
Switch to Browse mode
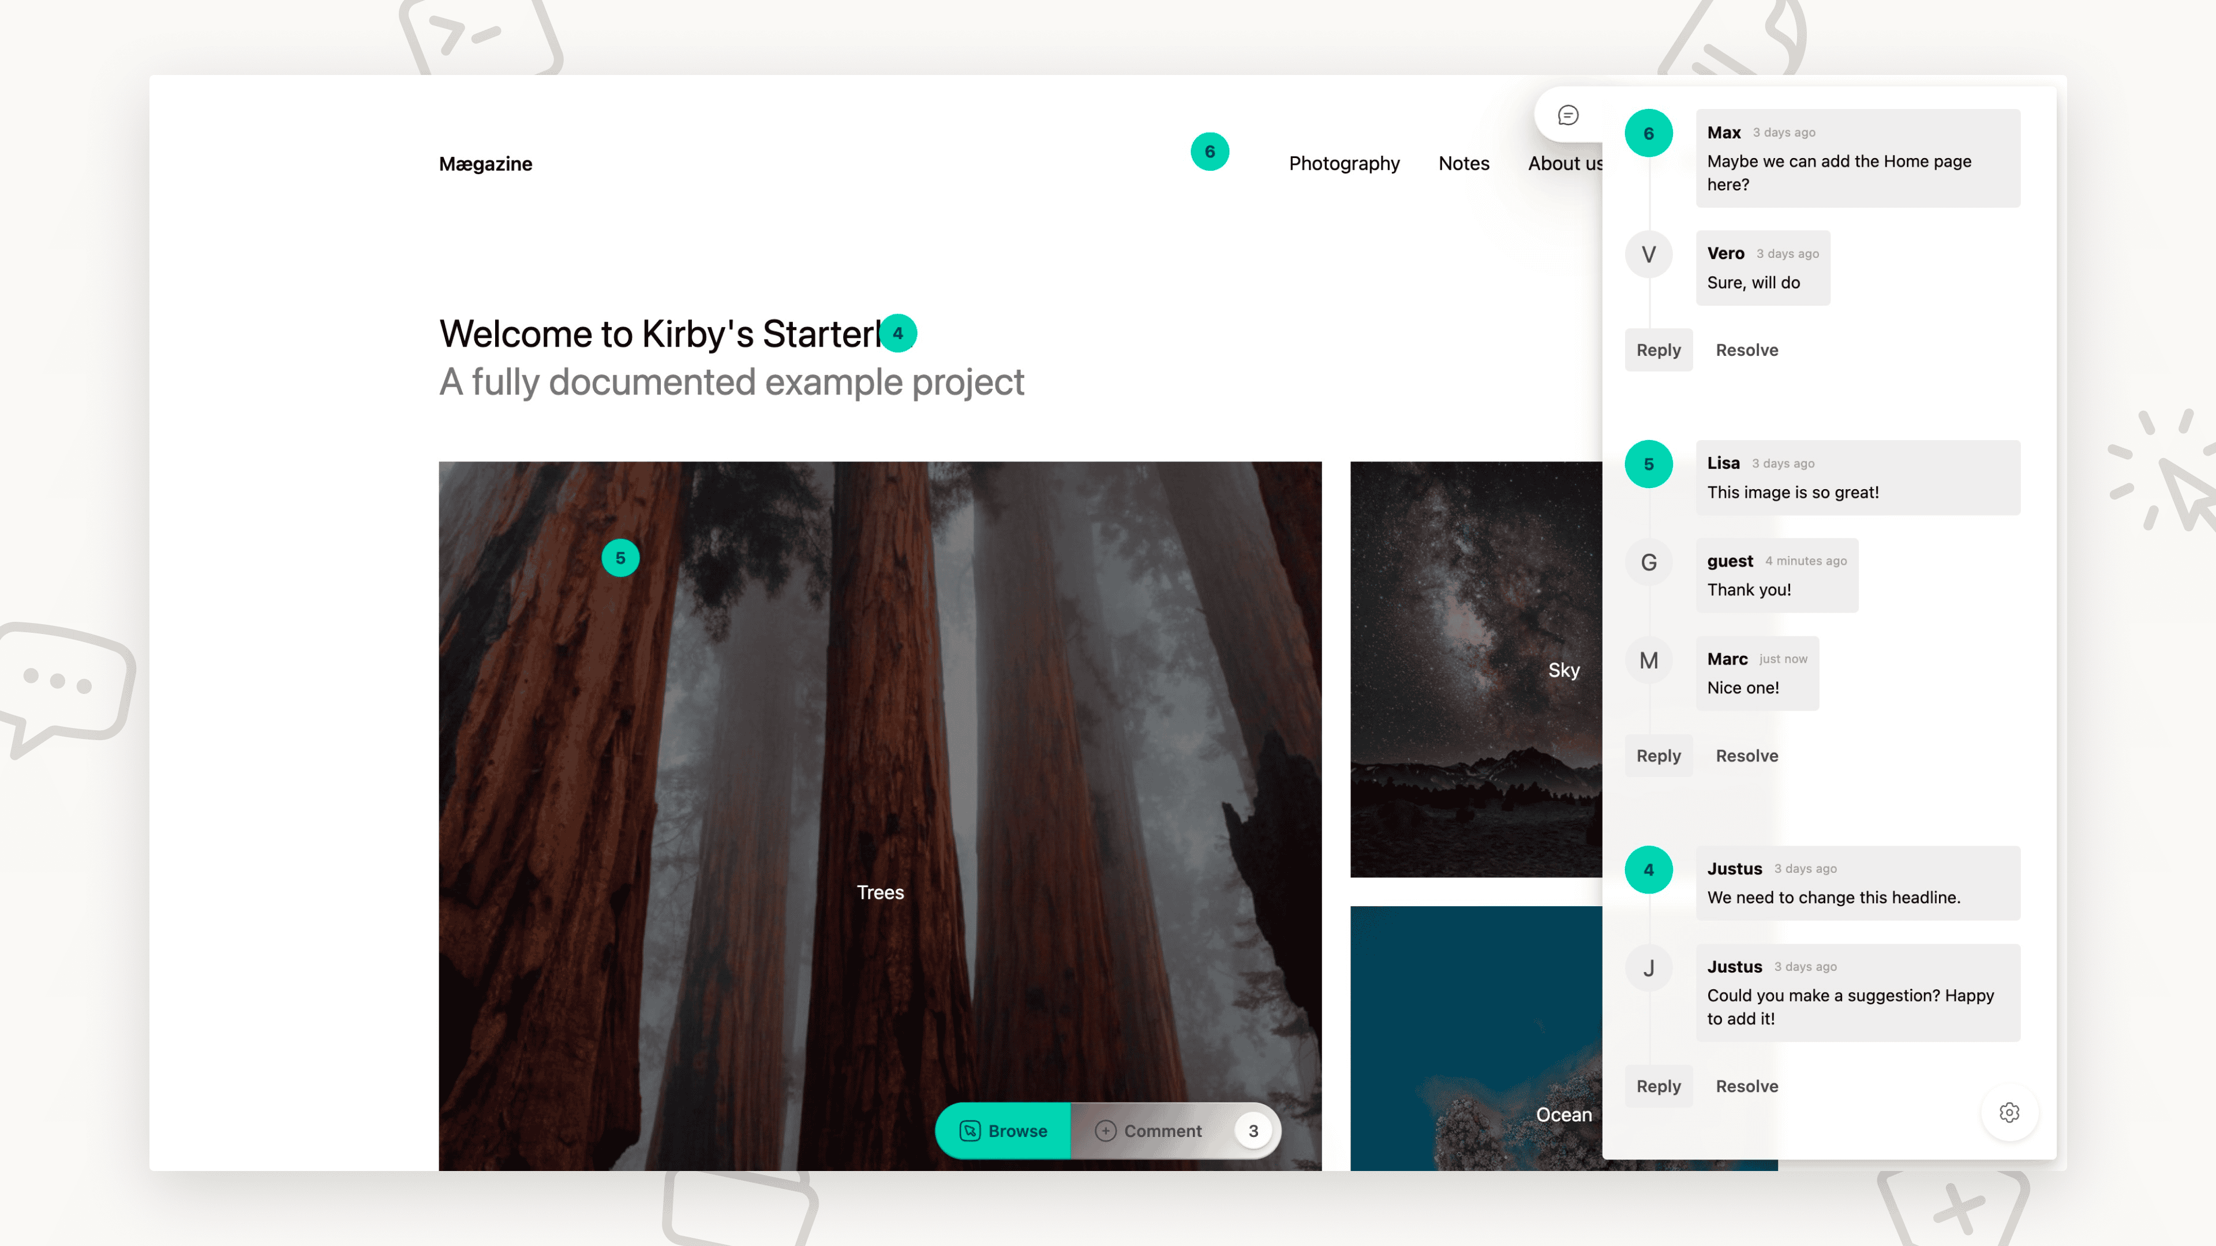point(1003,1131)
